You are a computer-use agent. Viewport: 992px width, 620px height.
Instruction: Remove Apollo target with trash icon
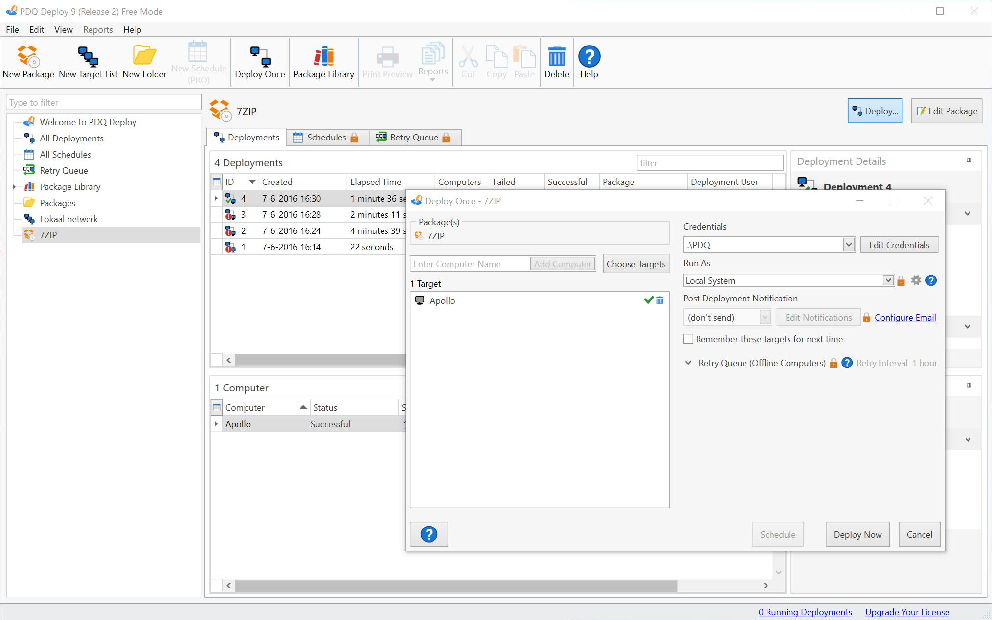coord(660,300)
